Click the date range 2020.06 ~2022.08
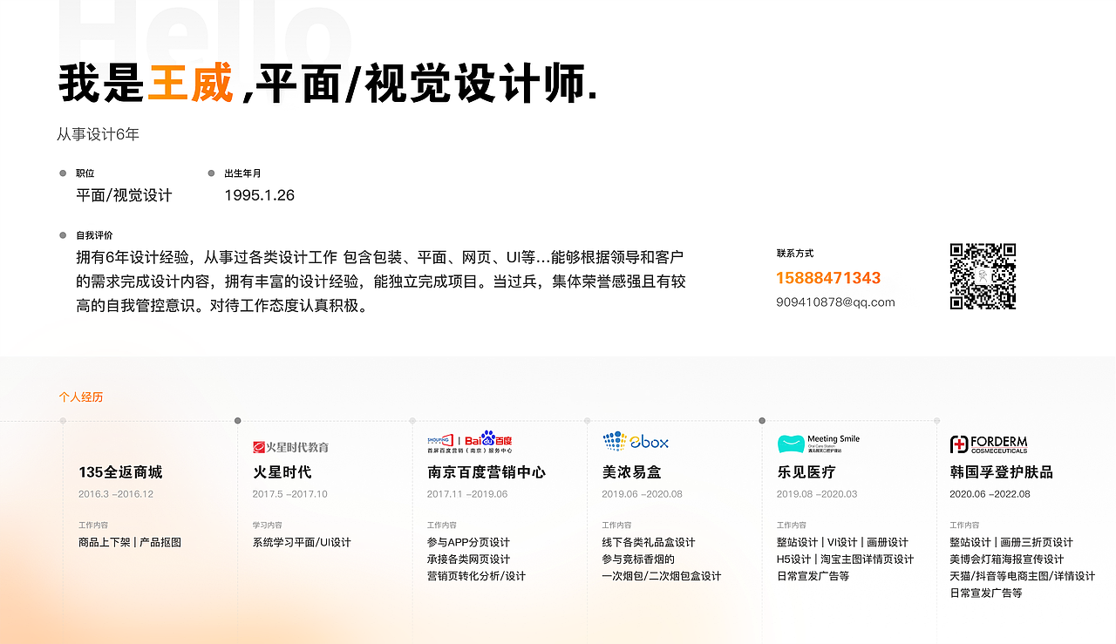 (x=990, y=494)
